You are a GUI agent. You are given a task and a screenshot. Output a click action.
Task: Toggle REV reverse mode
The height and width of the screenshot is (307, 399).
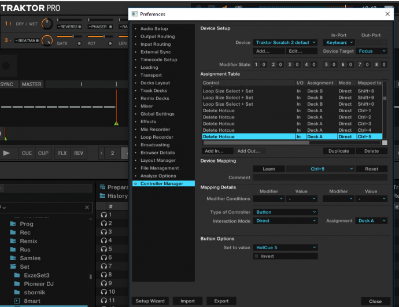coord(79,153)
